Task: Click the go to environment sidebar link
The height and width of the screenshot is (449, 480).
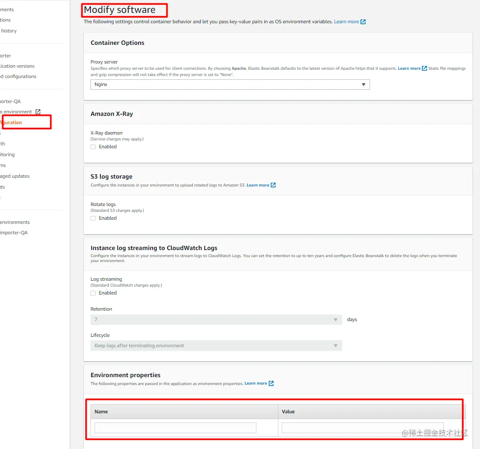Action: click(16, 112)
